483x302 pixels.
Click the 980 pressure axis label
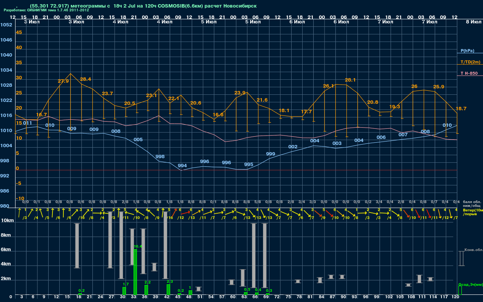(x=5, y=206)
